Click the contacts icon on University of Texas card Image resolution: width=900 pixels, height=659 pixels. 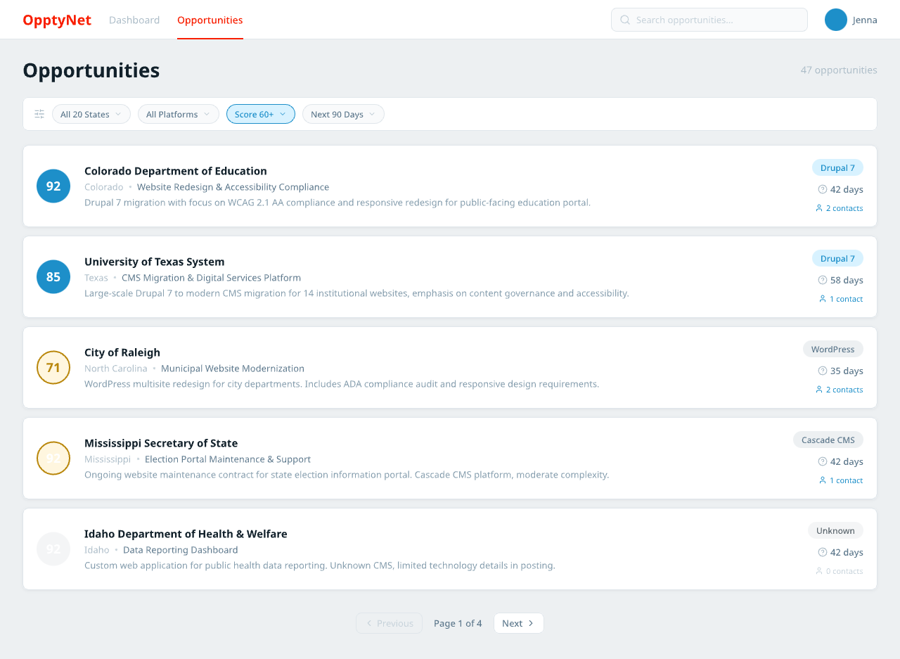822,298
